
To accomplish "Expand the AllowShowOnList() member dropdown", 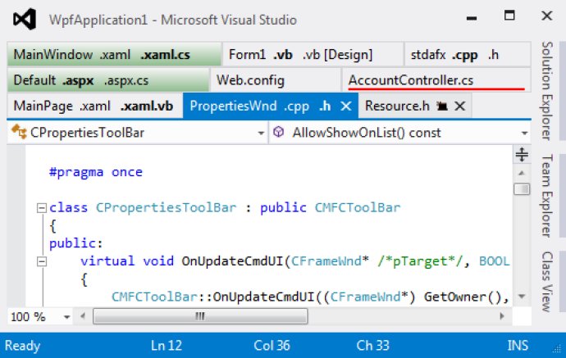I will [x=524, y=133].
